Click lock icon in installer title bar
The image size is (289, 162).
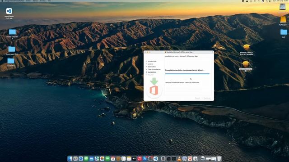pyautogui.click(x=213, y=52)
